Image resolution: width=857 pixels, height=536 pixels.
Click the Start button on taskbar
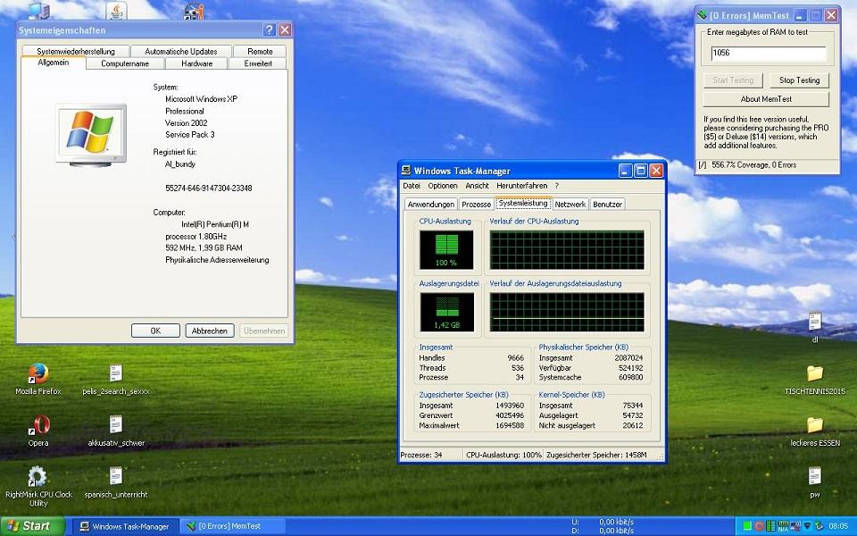click(32, 526)
